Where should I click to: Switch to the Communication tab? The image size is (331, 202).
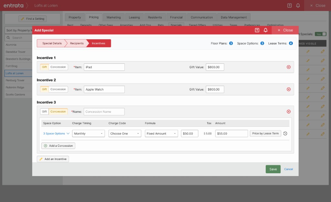[x=202, y=17]
